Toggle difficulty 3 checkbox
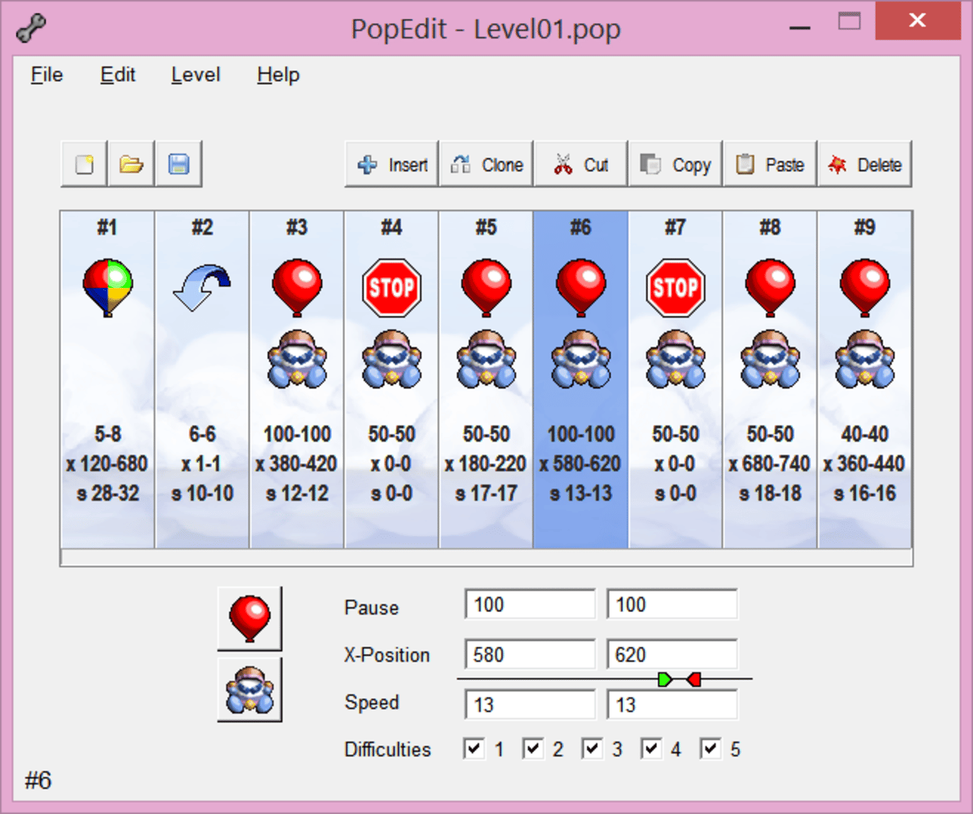Screen dimensions: 973x814 point(592,748)
